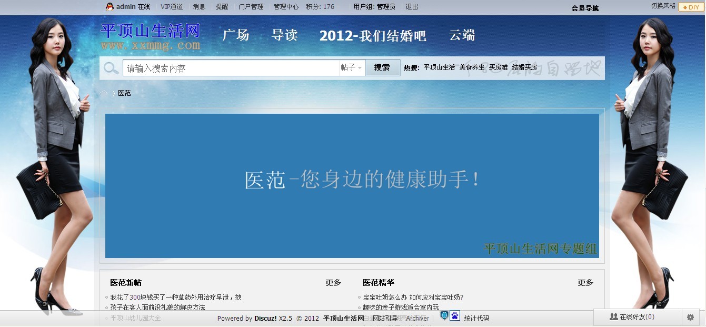This screenshot has height=327, width=706.
Task: Open the 广场 navigation tab
Action: (236, 35)
